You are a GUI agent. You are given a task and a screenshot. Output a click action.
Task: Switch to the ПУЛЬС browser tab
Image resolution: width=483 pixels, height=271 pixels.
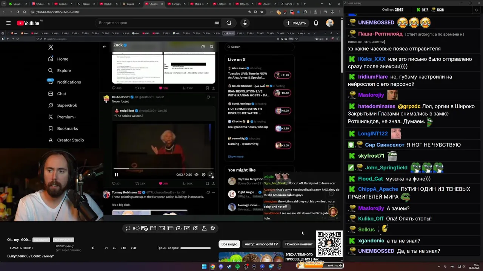109,4
